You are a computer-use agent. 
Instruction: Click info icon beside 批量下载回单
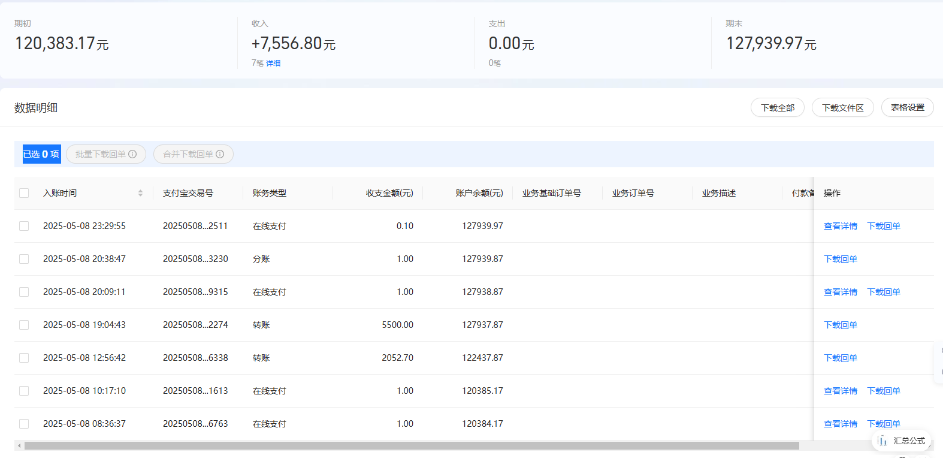[132, 154]
